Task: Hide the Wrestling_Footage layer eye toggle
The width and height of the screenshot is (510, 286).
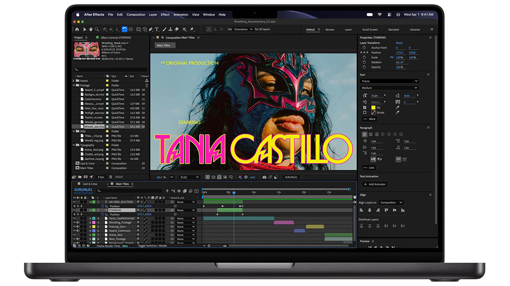Action: [75, 222]
